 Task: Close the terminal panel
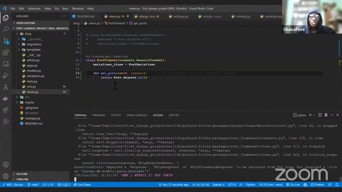pyautogui.click(x=337, y=115)
